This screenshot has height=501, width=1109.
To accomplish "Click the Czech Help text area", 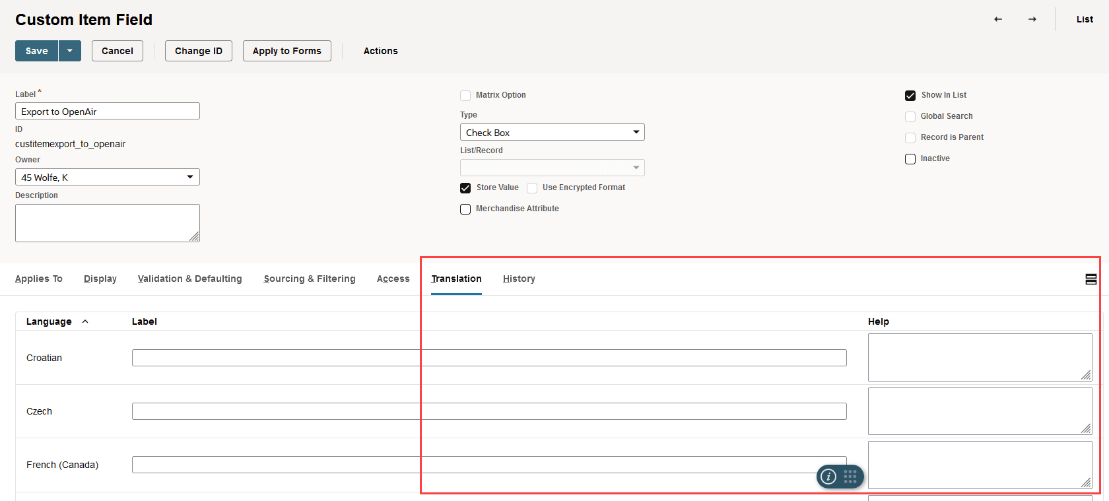I will click(x=980, y=411).
